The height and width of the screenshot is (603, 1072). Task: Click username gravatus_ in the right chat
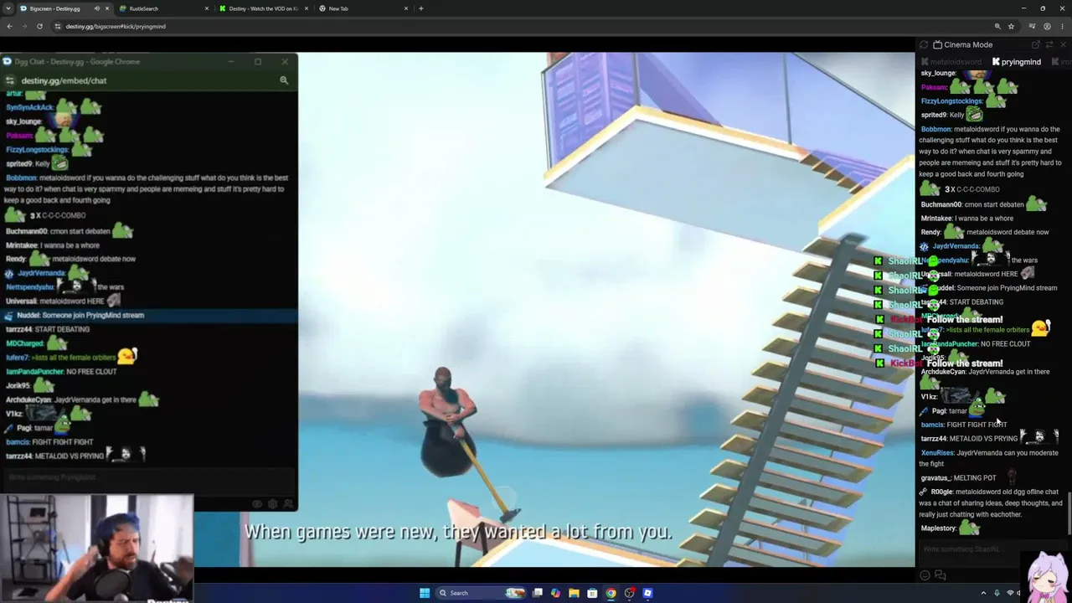coord(935,478)
